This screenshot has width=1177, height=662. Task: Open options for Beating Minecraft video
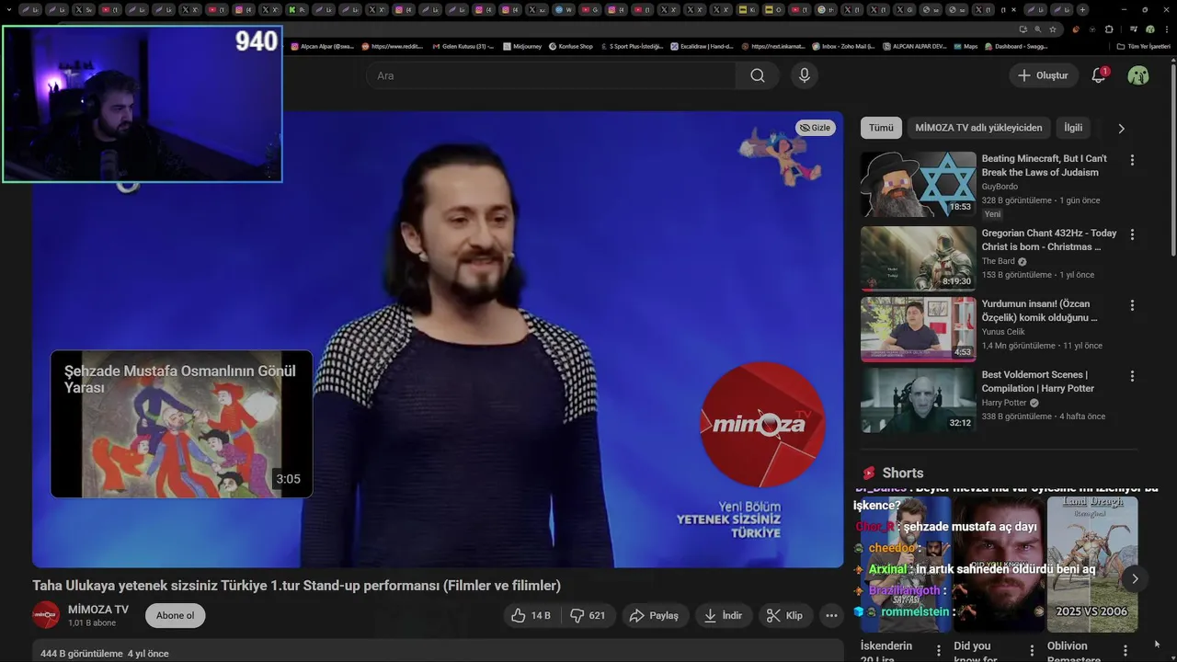[x=1132, y=160]
